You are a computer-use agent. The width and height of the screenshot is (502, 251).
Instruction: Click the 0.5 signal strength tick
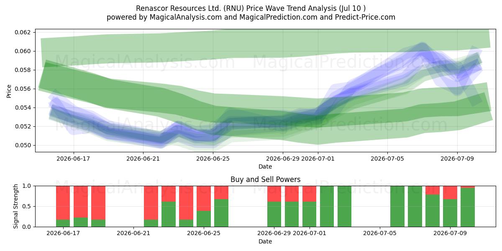[x=27, y=206]
